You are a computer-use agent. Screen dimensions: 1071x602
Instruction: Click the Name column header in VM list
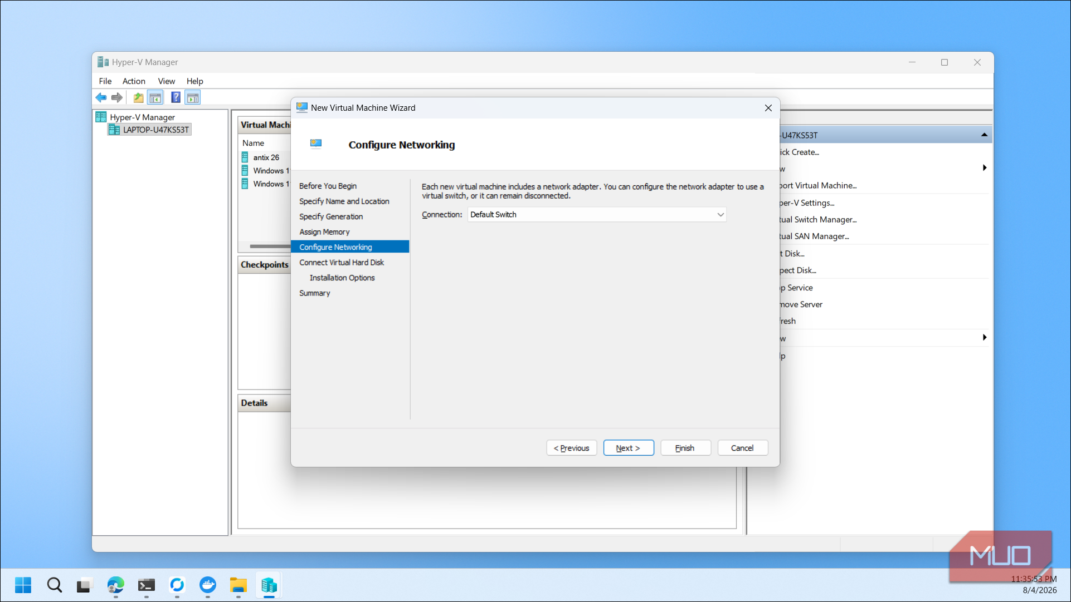(x=253, y=143)
